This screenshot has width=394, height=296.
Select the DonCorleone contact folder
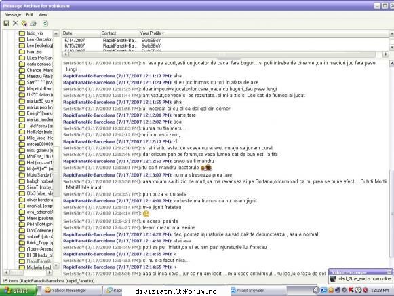point(36,230)
